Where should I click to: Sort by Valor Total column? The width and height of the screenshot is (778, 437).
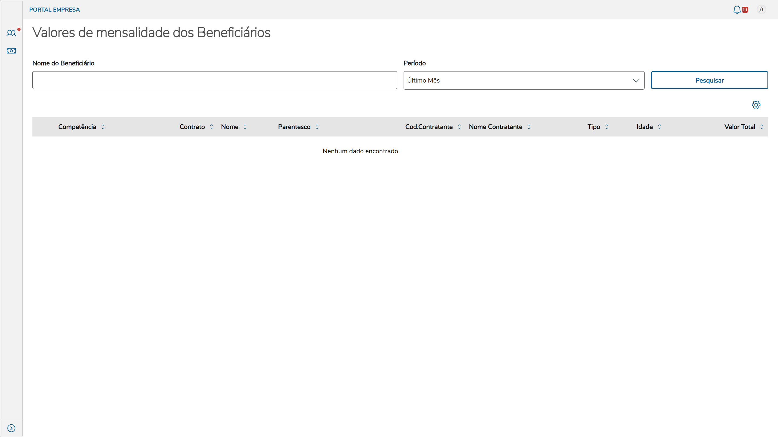point(762,127)
